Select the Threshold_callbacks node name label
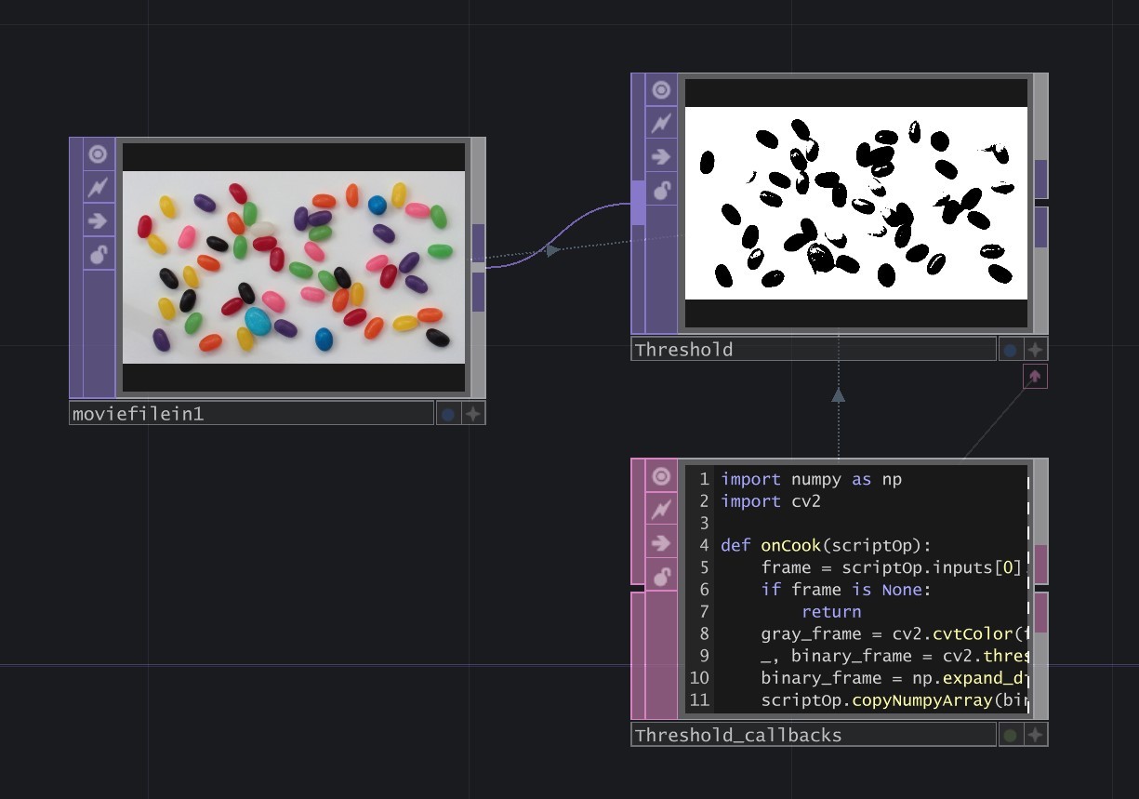This screenshot has height=799, width=1139. tap(814, 735)
